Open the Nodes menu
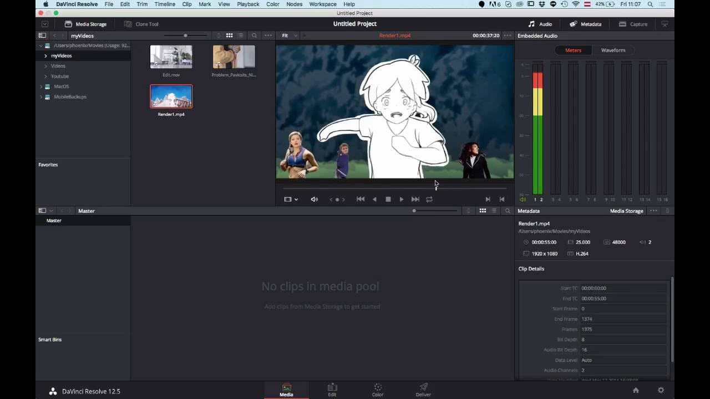This screenshot has height=399, width=710. pyautogui.click(x=295, y=4)
